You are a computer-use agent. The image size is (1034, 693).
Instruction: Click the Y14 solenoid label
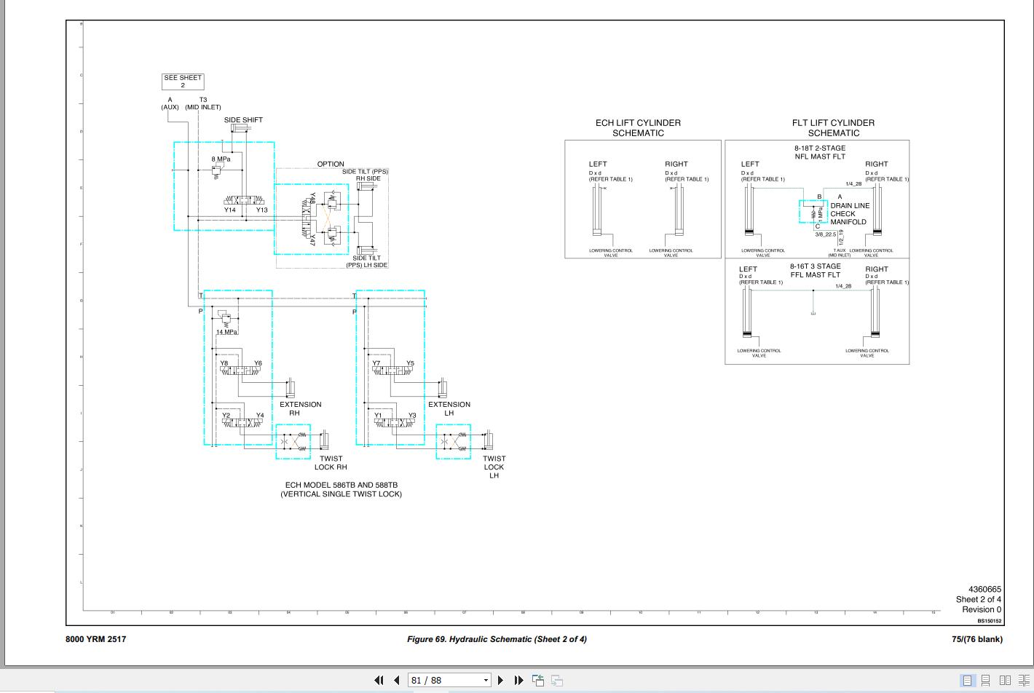230,210
